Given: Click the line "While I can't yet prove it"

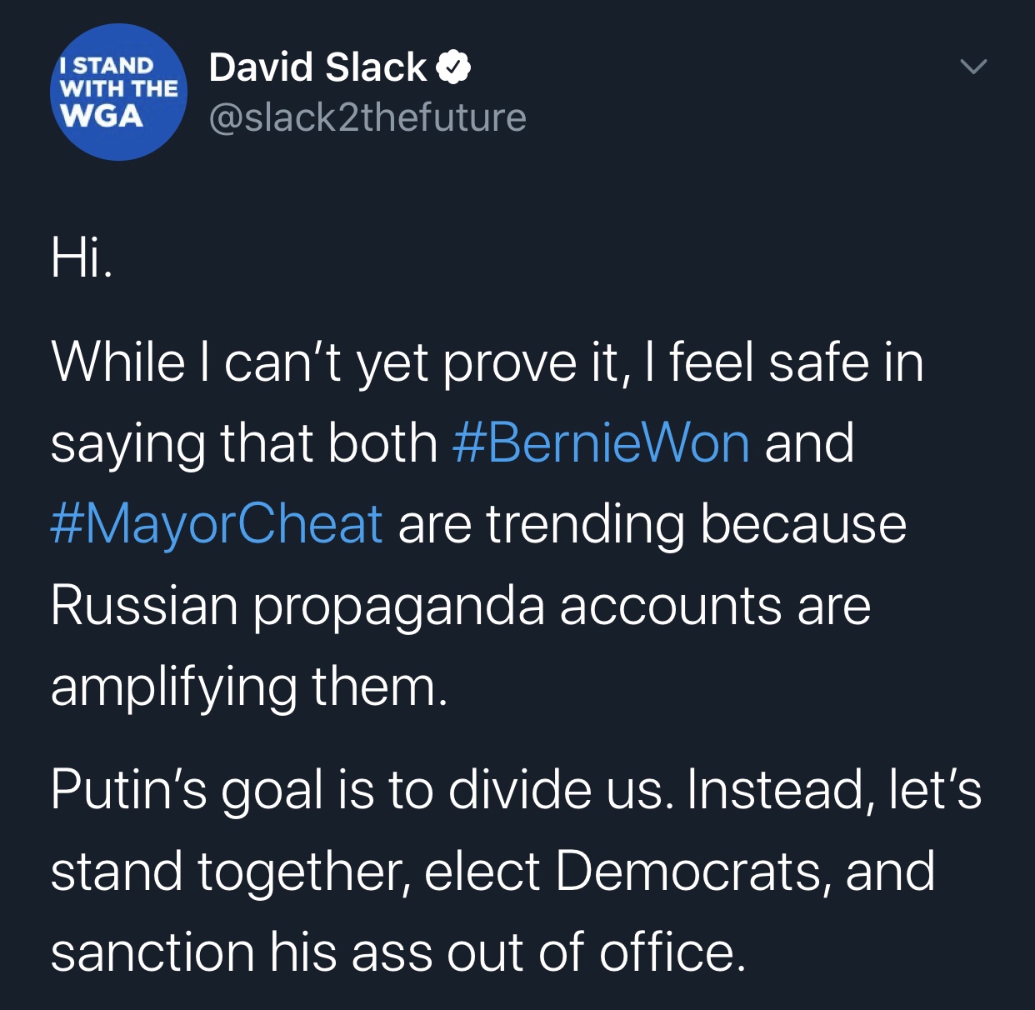Looking at the screenshot, I should [x=333, y=362].
